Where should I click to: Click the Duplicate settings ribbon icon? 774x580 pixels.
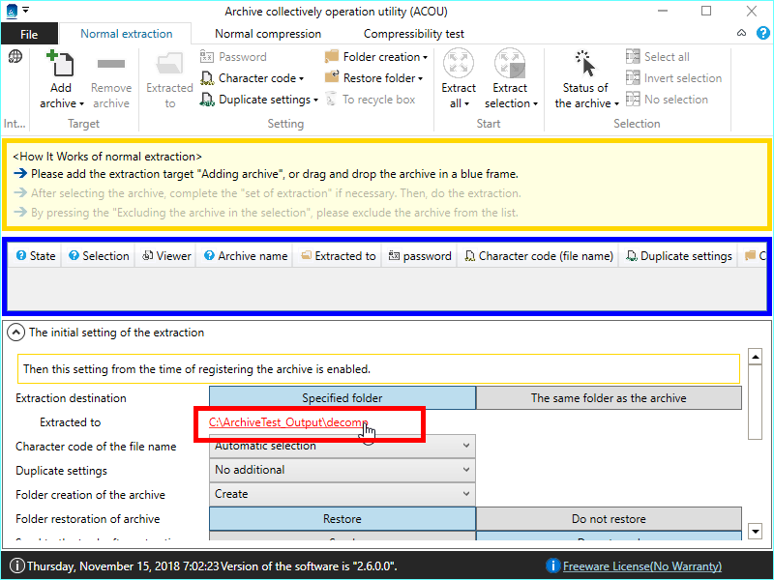coord(207,100)
